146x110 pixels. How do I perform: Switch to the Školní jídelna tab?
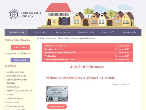[x=63, y=32]
